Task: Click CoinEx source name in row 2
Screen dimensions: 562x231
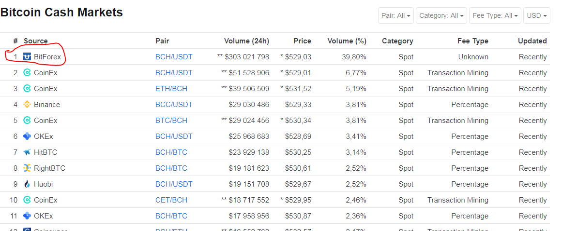Action: tap(46, 73)
